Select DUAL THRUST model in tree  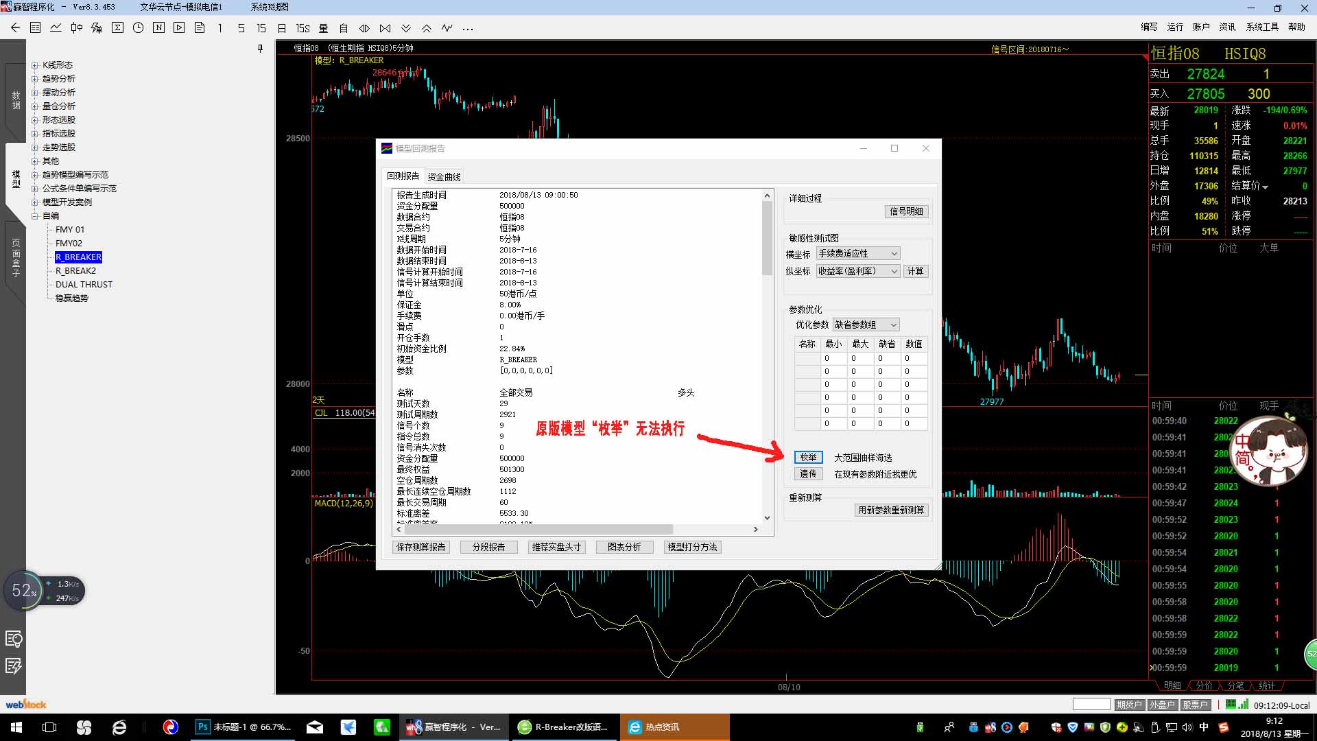[84, 285]
